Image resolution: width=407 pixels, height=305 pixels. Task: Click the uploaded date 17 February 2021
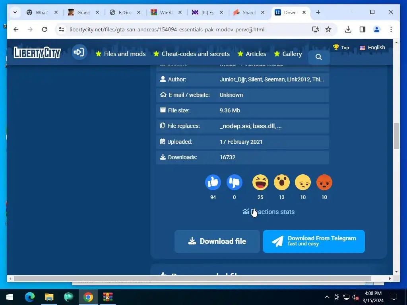point(241,142)
